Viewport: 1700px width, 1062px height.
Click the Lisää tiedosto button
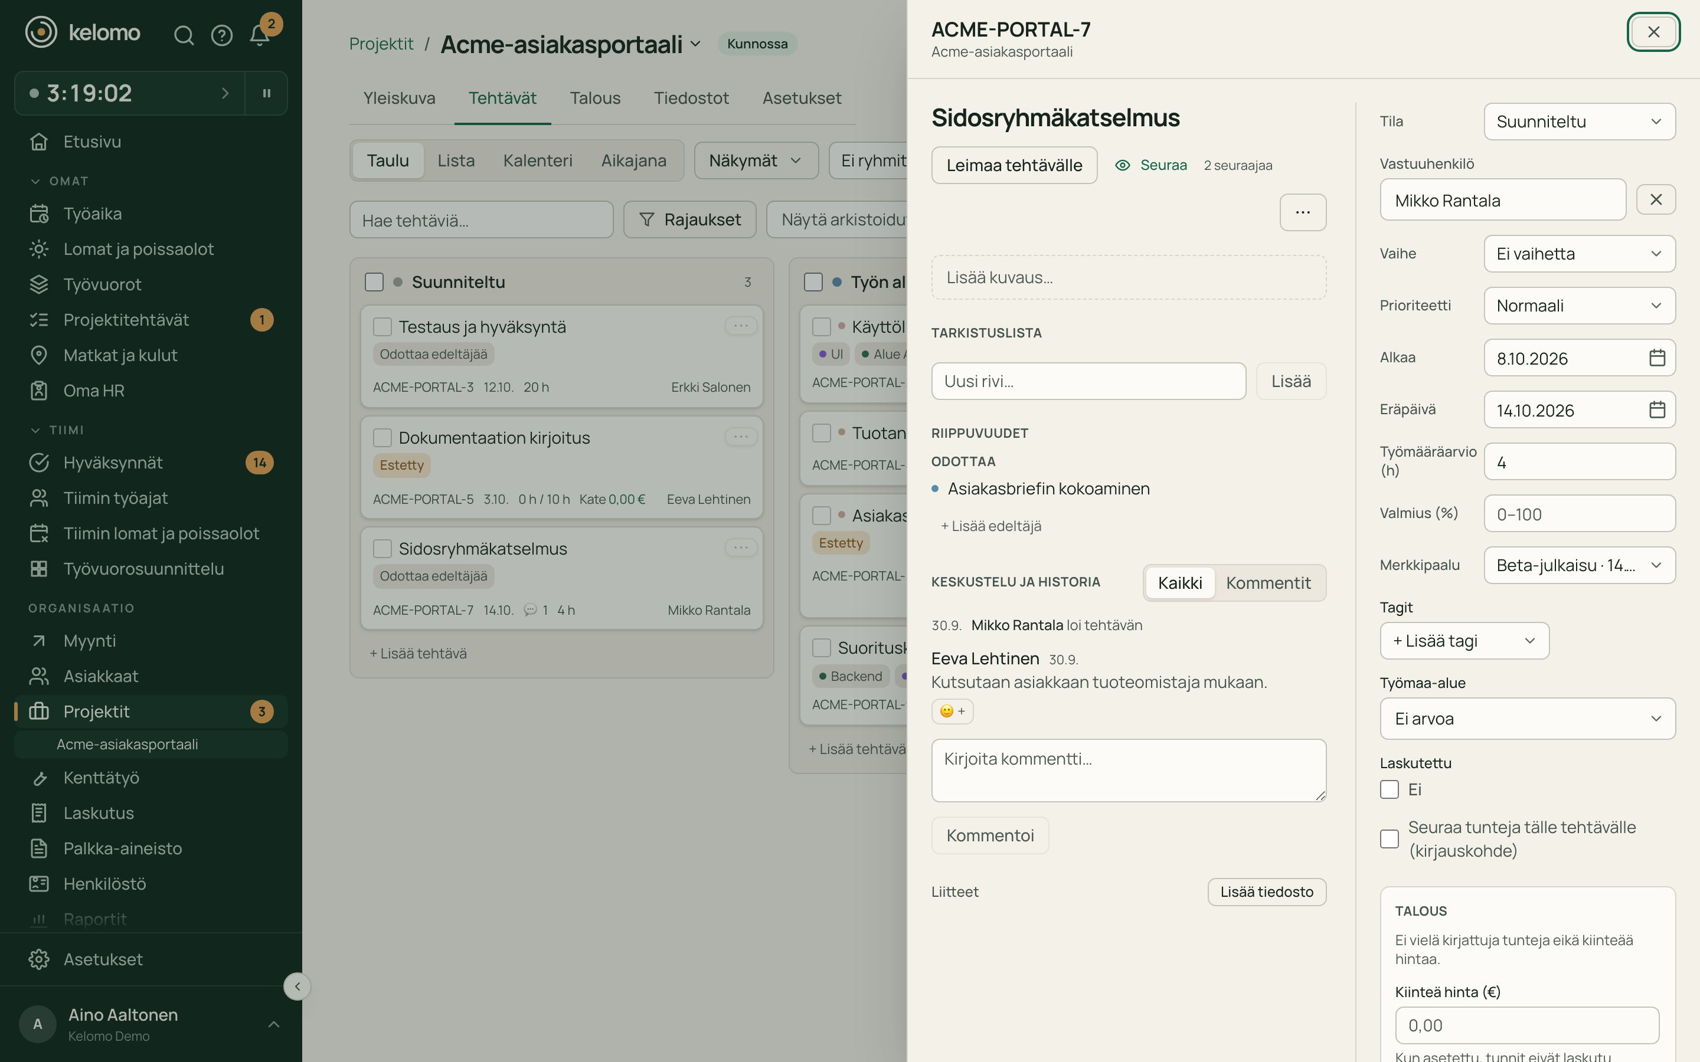coord(1266,891)
